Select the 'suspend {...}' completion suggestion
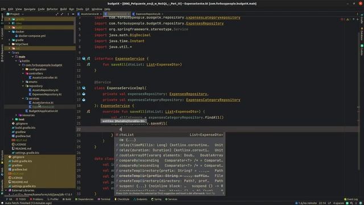Viewport: 364px width, 205px height. [x=169, y=186]
